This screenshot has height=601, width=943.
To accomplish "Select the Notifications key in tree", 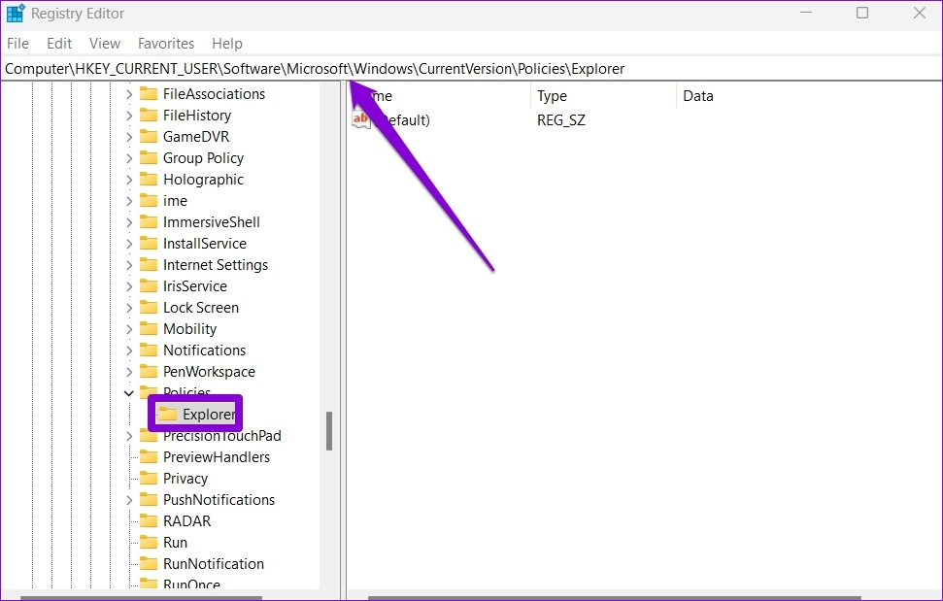I will point(204,351).
